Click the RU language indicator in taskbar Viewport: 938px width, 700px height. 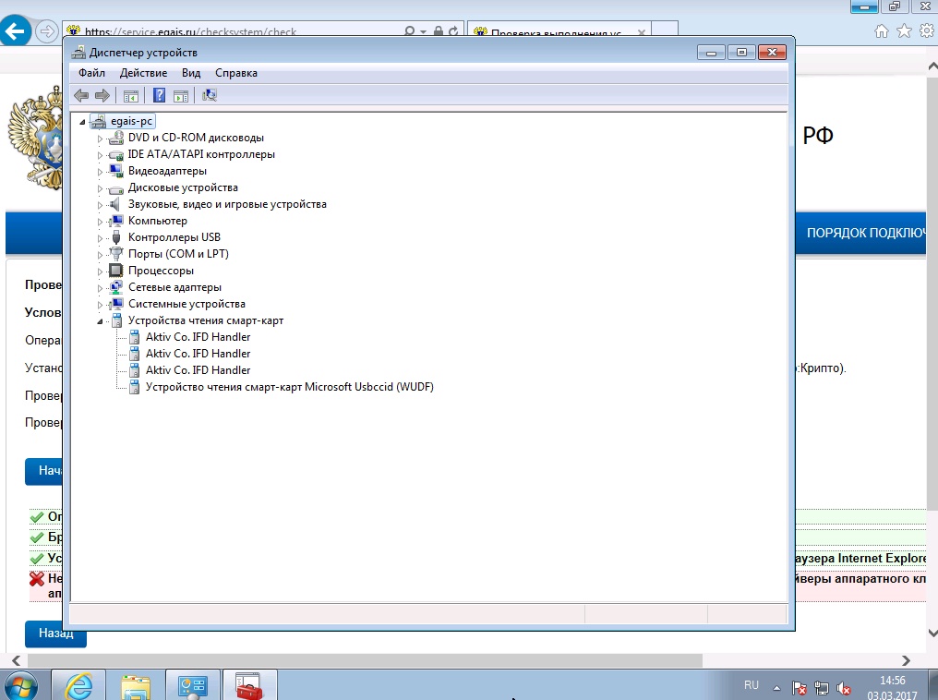[x=751, y=685]
